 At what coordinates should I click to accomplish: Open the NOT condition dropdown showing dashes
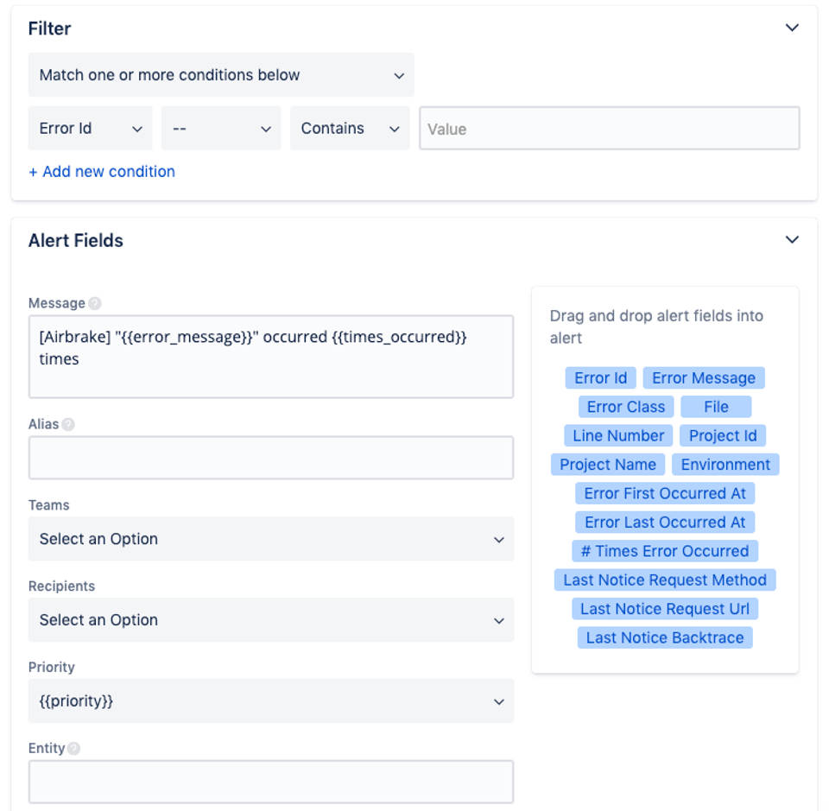coord(221,129)
